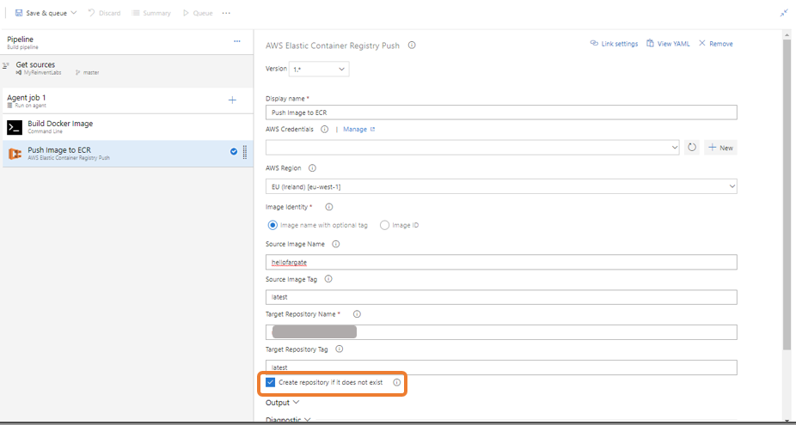Select the Agent job 1 row
This screenshot has width=796, height=425.
[x=127, y=101]
